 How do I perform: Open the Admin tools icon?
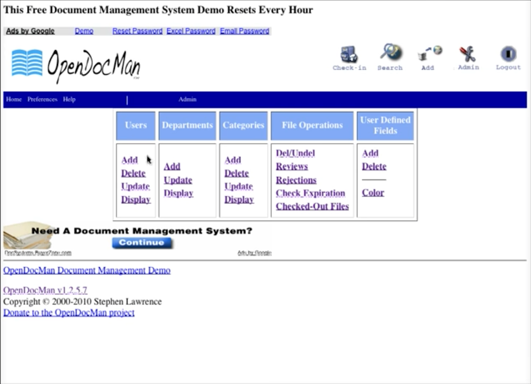point(468,58)
